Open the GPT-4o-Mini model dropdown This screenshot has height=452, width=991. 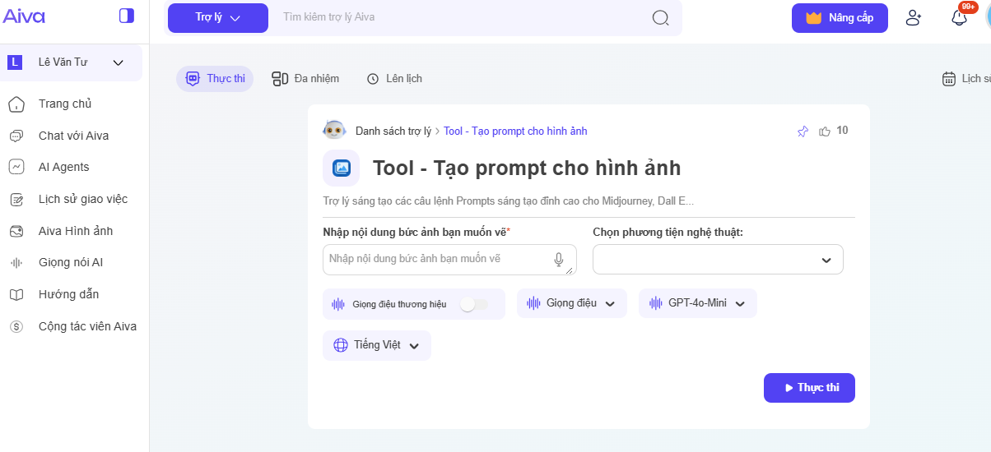click(697, 303)
